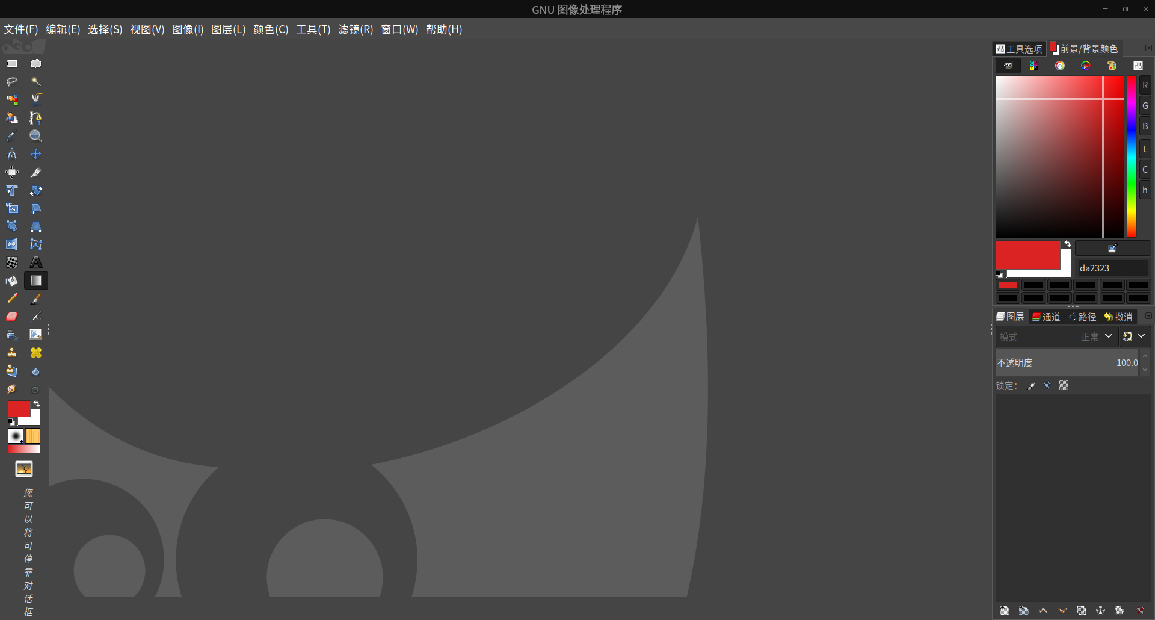This screenshot has width=1155, height=620.
Task: Open the 滤镜(R) menu
Action: [356, 29]
